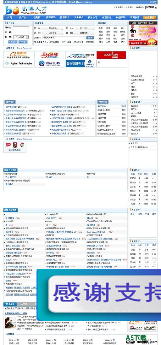Open the Zurich marketing talent banner
The height and width of the screenshot is (345, 161).
pos(80,63)
